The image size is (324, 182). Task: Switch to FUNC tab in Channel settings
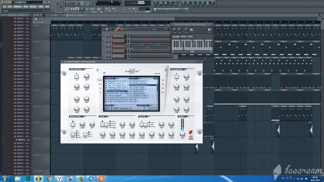190,37
